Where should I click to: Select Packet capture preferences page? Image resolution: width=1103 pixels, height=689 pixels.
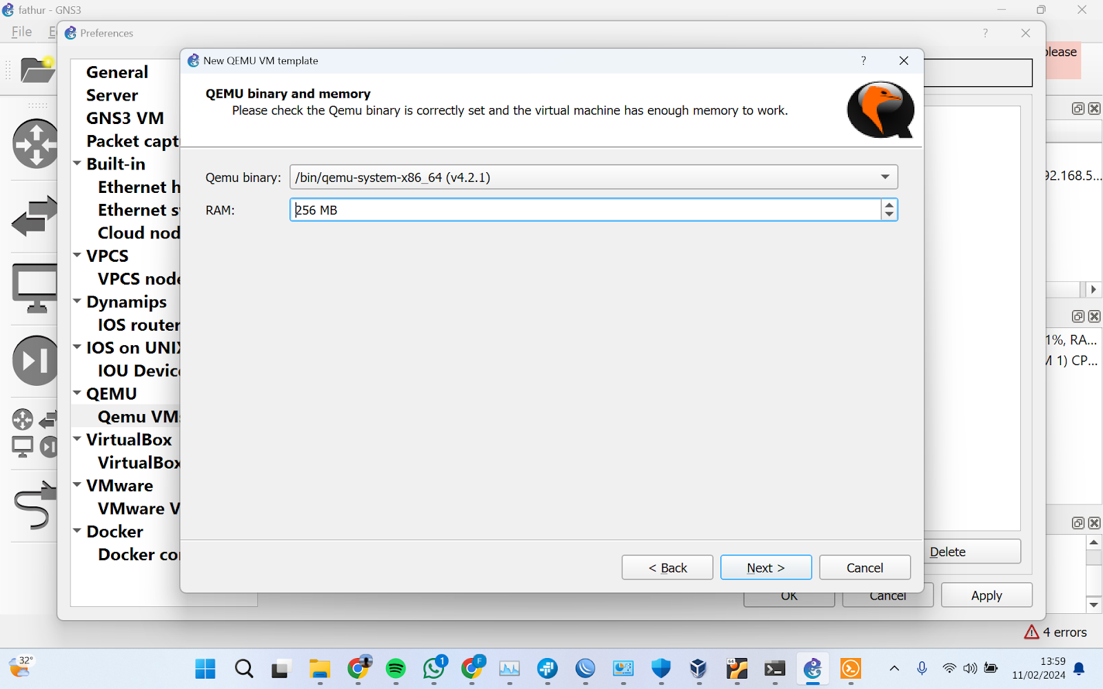[x=132, y=141]
